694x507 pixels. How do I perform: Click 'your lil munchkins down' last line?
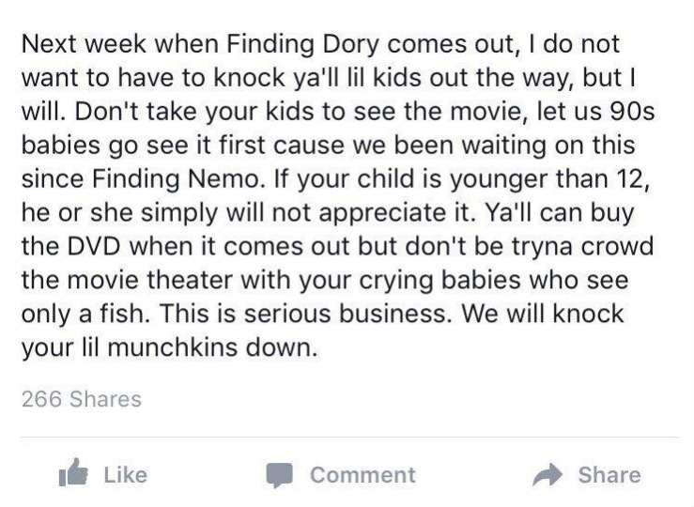coord(169,347)
